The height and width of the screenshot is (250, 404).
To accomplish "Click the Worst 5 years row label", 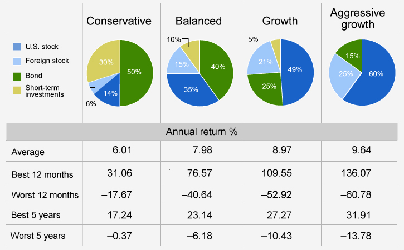I will click(x=38, y=236).
